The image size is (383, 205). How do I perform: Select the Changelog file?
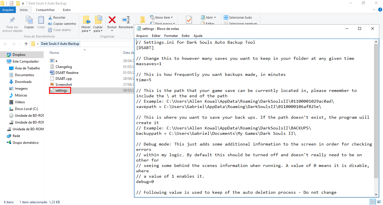(64, 67)
